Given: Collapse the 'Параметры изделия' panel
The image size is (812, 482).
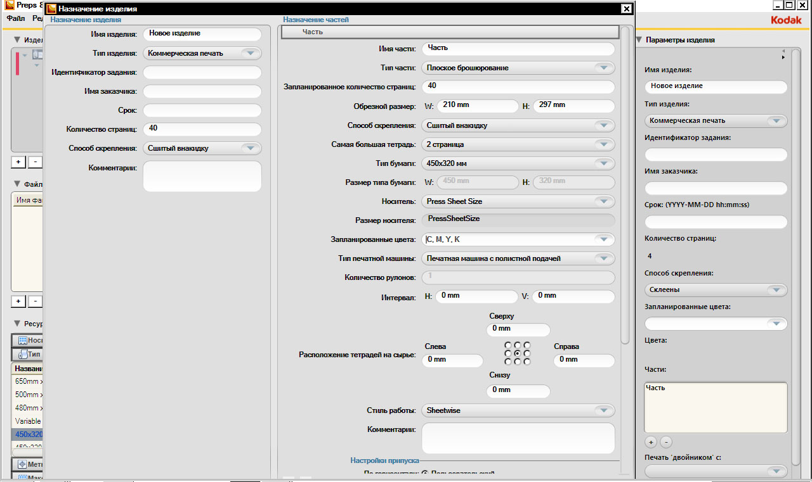Looking at the screenshot, I should [638, 40].
